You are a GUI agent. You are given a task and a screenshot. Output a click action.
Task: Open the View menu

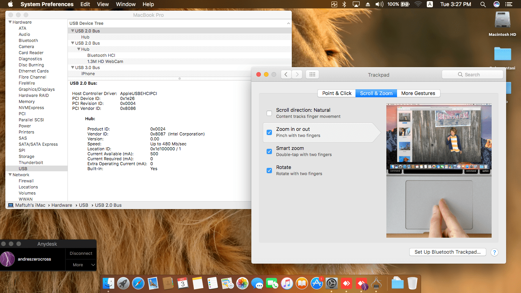(103, 4)
